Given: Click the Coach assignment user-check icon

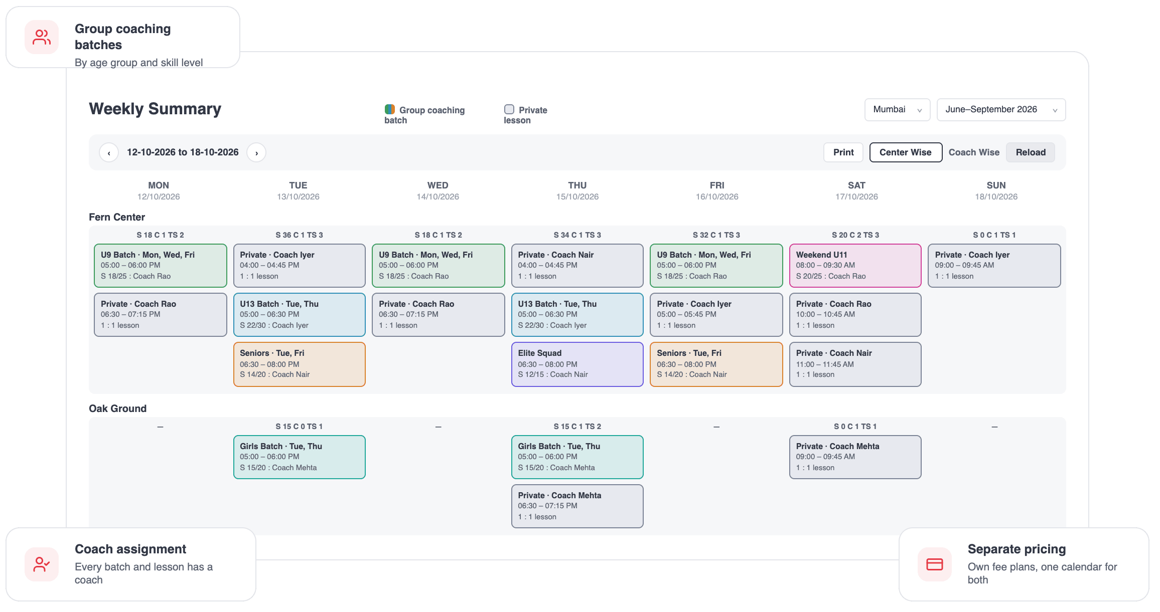Looking at the screenshot, I should [x=42, y=564].
